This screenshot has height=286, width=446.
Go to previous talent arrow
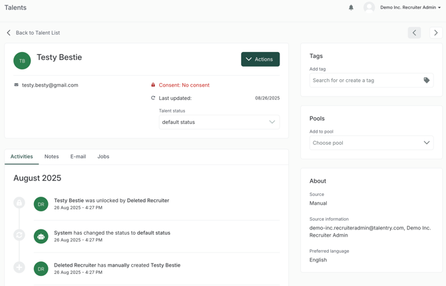coord(414,33)
